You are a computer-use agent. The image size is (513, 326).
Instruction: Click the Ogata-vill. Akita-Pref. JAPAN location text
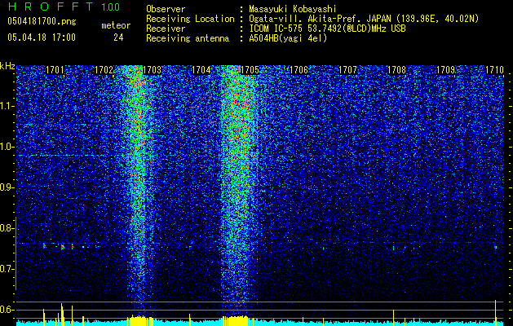pos(364,19)
